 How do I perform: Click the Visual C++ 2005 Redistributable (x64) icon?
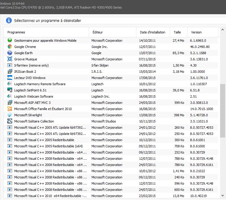point(10,146)
